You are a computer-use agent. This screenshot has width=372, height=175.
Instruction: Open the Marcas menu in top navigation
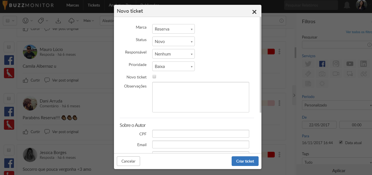tap(73, 5)
